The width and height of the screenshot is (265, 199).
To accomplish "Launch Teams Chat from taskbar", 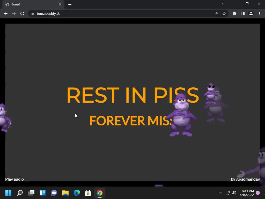I will (x=54, y=193).
